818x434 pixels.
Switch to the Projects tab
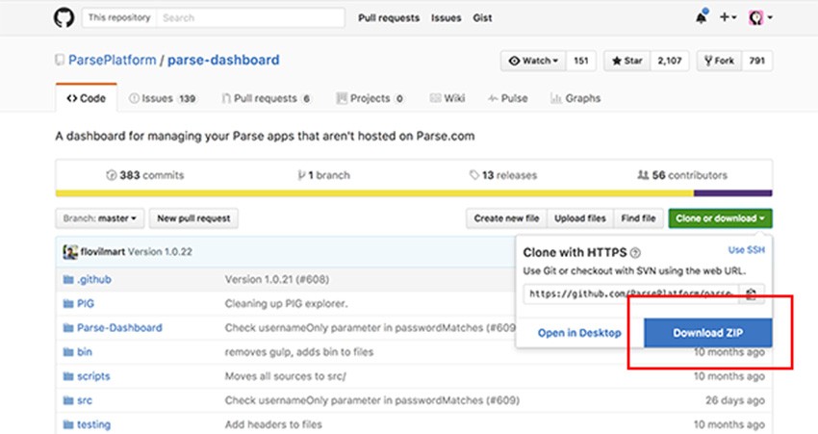[370, 98]
